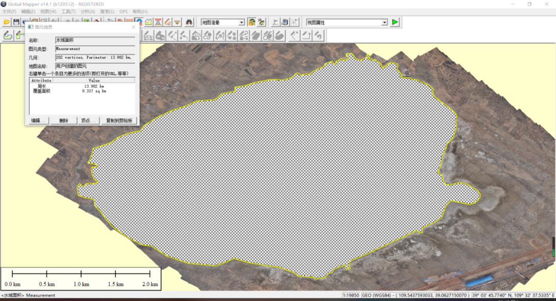The width and height of the screenshot is (556, 301).
Task: Click the Save floppy disk icon
Action: coord(16,22)
